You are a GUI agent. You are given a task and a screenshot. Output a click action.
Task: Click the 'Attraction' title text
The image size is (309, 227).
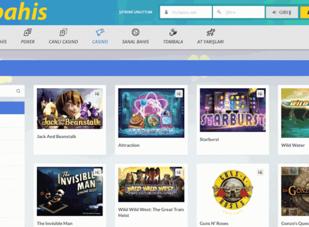(129, 145)
